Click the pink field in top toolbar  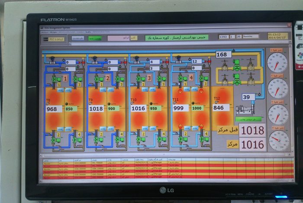118,38
